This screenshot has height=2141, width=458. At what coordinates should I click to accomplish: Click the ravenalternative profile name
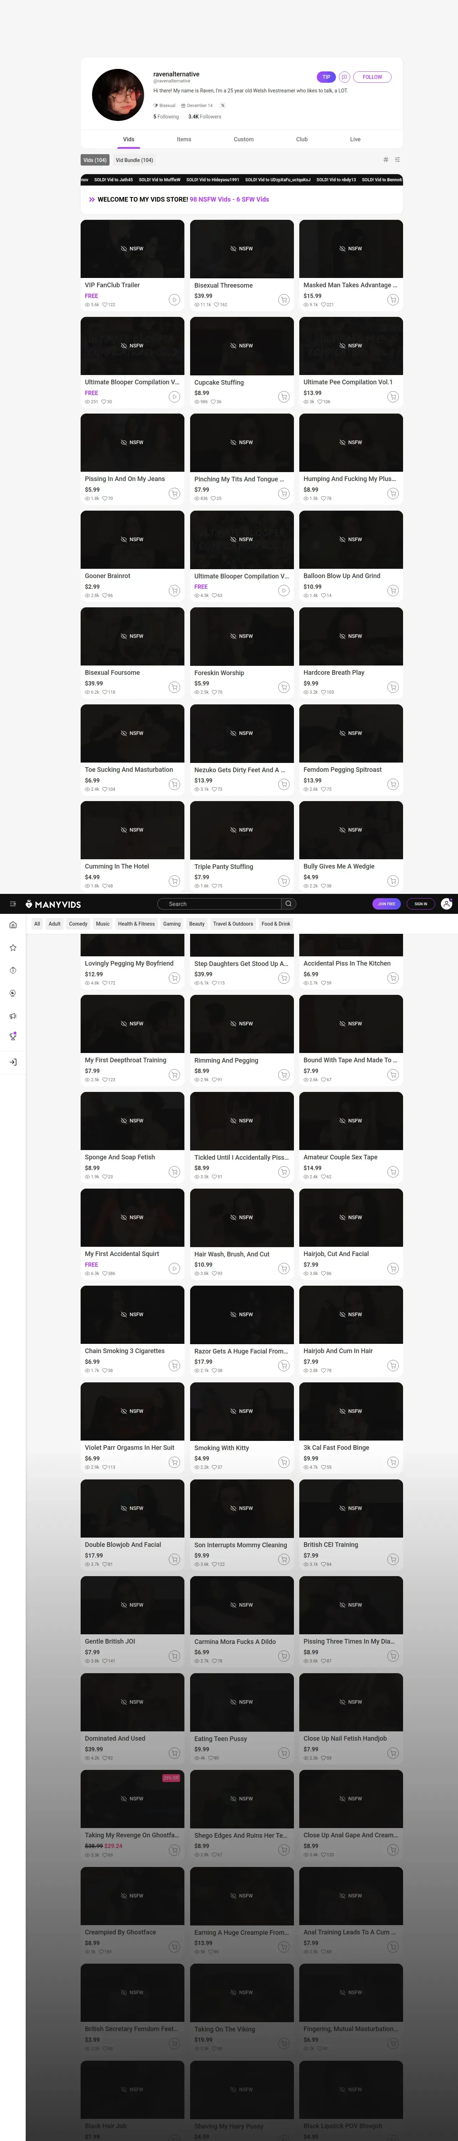pos(176,74)
